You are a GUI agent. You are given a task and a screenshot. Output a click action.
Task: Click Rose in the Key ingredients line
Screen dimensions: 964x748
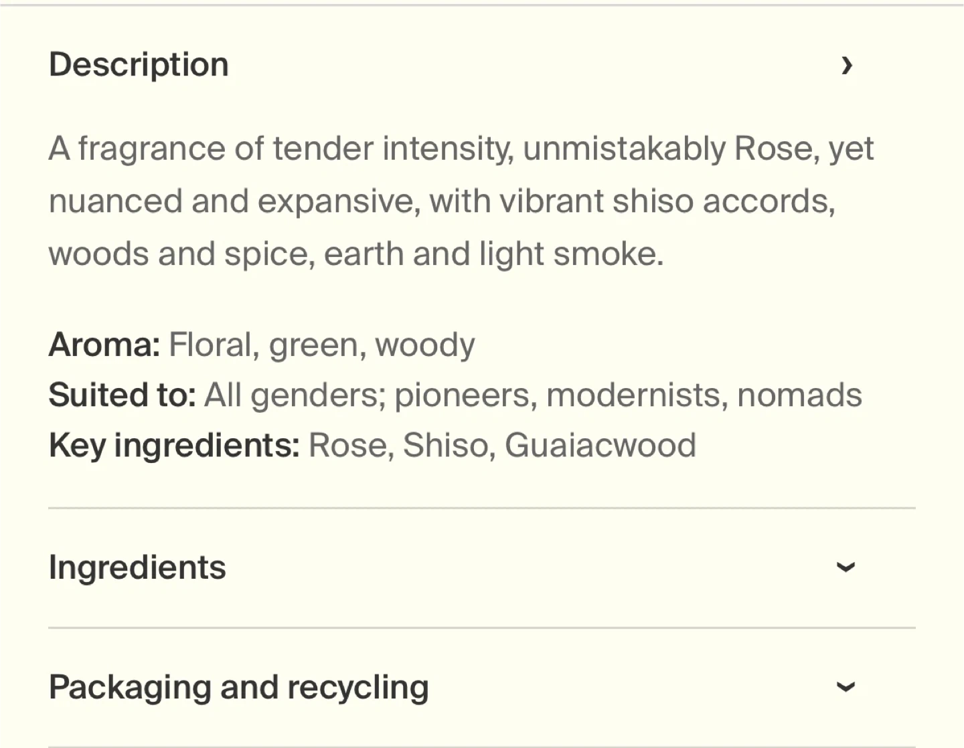[x=347, y=445]
